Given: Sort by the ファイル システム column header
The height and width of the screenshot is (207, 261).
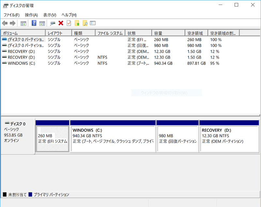Looking at the screenshot, I should [x=110, y=33].
